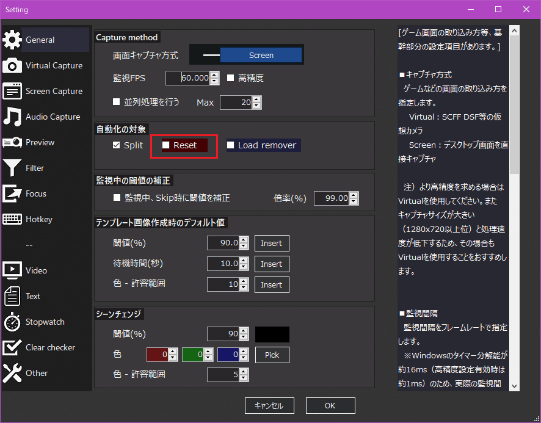Click the Audio Capture music note icon
The image size is (541, 423).
[12, 117]
